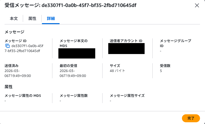The height and width of the screenshot is (124, 205).
Task: Click the redacted 送信者アカウント ID value
Action: coord(126,49)
